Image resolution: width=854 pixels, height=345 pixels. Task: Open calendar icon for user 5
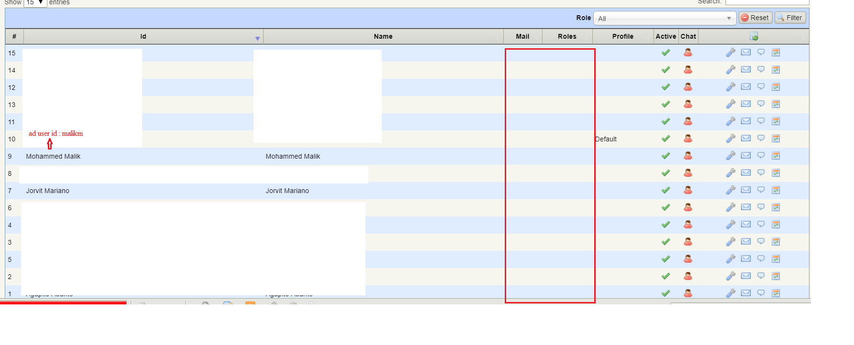pyautogui.click(x=776, y=259)
